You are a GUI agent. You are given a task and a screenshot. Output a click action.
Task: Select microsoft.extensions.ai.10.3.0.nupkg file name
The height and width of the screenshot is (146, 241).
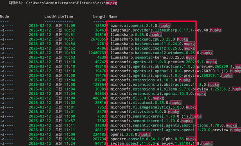(x=150, y=80)
